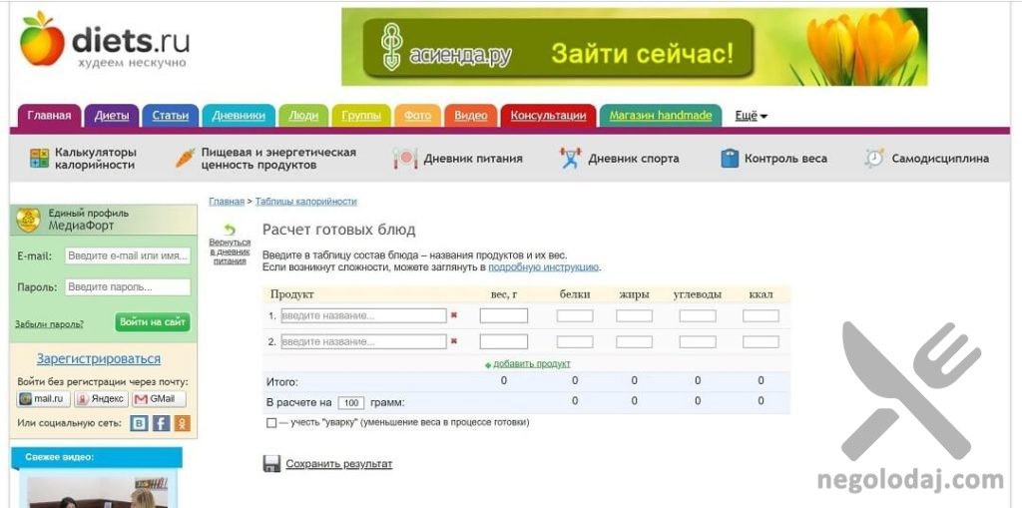Click the "Зарегистрироваться" link
This screenshot has height=508, width=1022.
point(99,359)
